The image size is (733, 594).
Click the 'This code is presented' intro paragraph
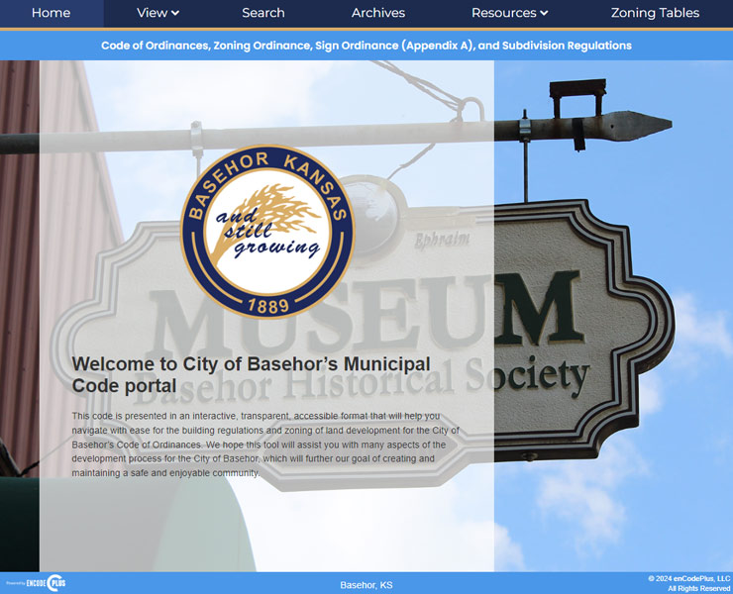(265, 445)
